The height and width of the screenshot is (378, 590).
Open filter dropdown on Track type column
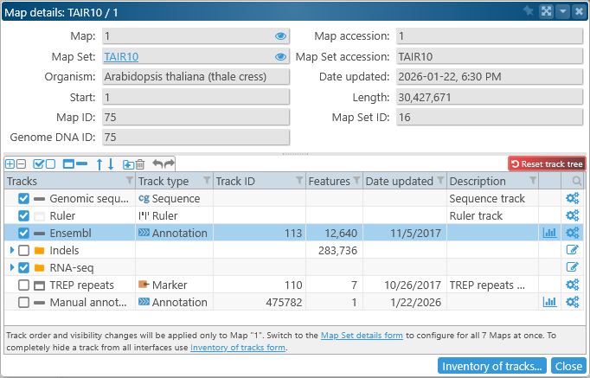206,181
